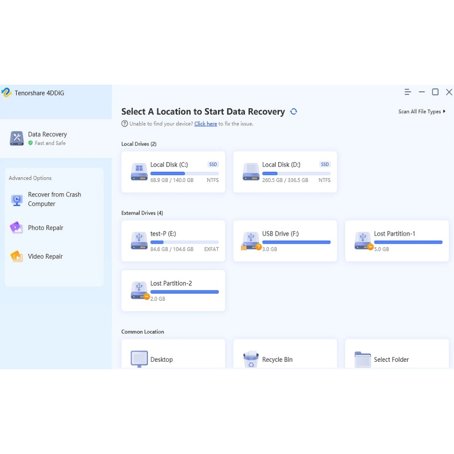Click the 'Fast and Safe' subtitle
454x454 pixels.
(x=50, y=143)
